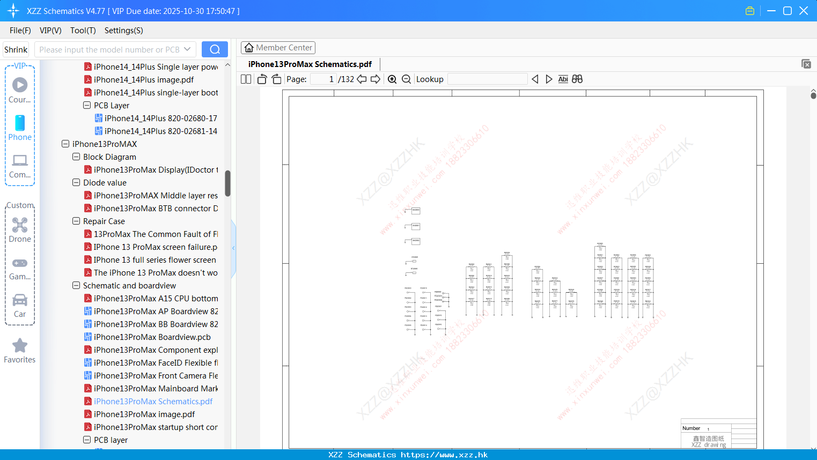Open iPhone13ProMax Display block diagram

pyautogui.click(x=151, y=169)
